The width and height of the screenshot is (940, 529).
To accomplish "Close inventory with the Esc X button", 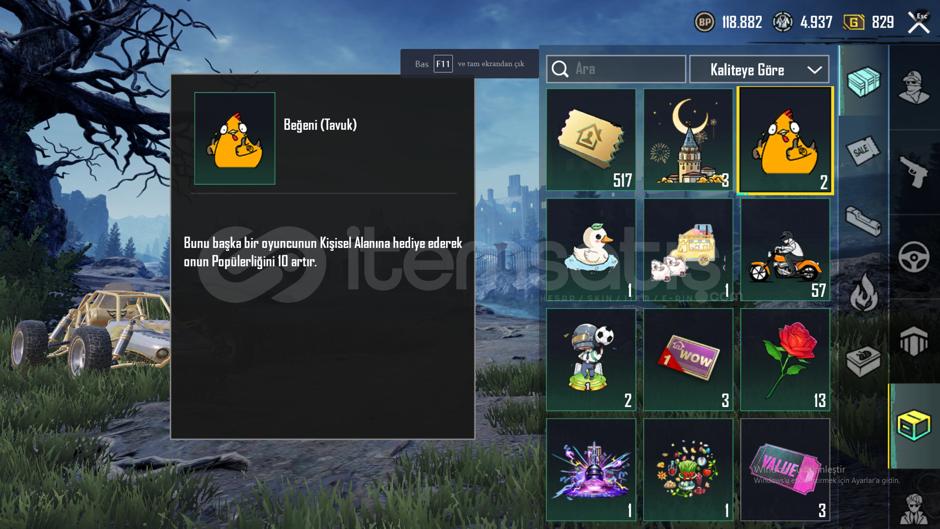I will point(918,22).
